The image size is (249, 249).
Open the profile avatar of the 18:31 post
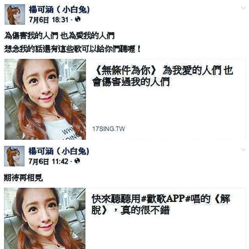click(x=15, y=14)
